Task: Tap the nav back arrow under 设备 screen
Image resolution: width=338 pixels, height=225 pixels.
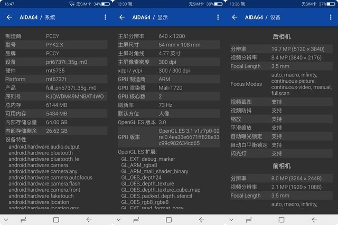Action: (314, 220)
